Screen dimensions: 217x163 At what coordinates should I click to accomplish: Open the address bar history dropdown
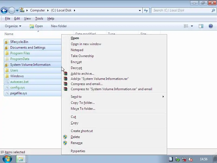coord(140,10)
